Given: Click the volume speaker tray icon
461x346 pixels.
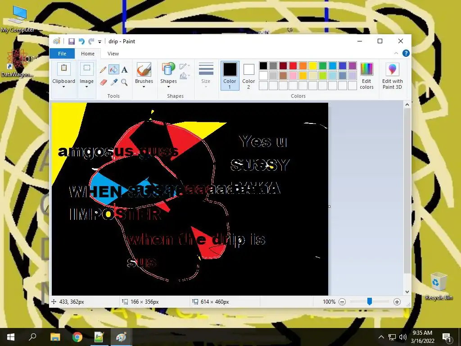Looking at the screenshot, I should pyautogui.click(x=403, y=337).
